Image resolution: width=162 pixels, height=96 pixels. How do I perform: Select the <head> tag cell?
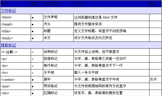click(15, 24)
